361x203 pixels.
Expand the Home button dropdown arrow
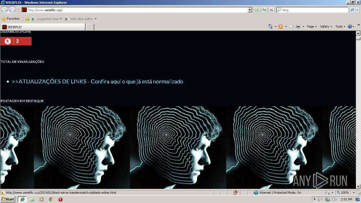click(275, 27)
